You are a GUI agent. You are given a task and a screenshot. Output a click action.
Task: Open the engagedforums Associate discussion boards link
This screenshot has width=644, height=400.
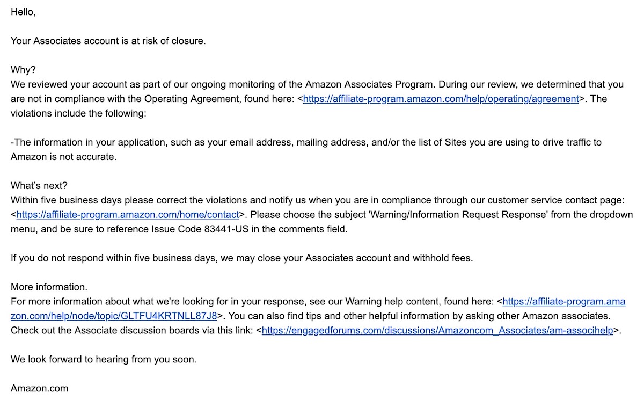click(x=437, y=331)
